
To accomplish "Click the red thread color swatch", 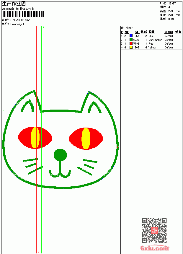I will [x=131, y=43].
